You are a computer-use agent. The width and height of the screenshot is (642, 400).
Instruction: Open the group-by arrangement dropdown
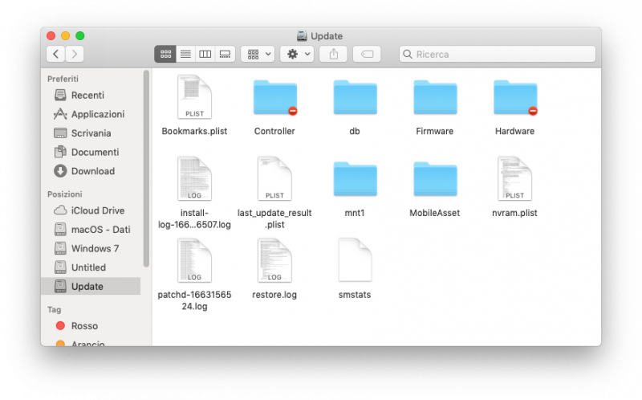[x=258, y=54]
